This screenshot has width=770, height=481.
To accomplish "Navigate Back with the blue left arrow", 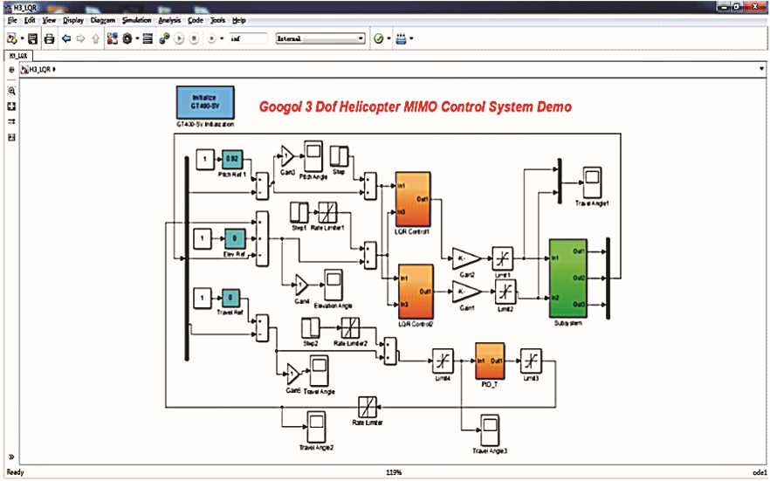I will point(66,38).
